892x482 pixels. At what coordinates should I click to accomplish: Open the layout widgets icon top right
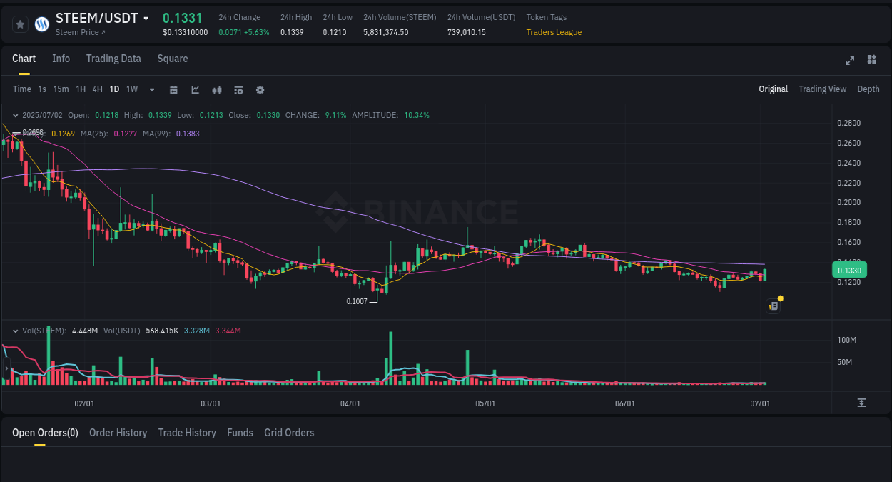pyautogui.click(x=871, y=61)
